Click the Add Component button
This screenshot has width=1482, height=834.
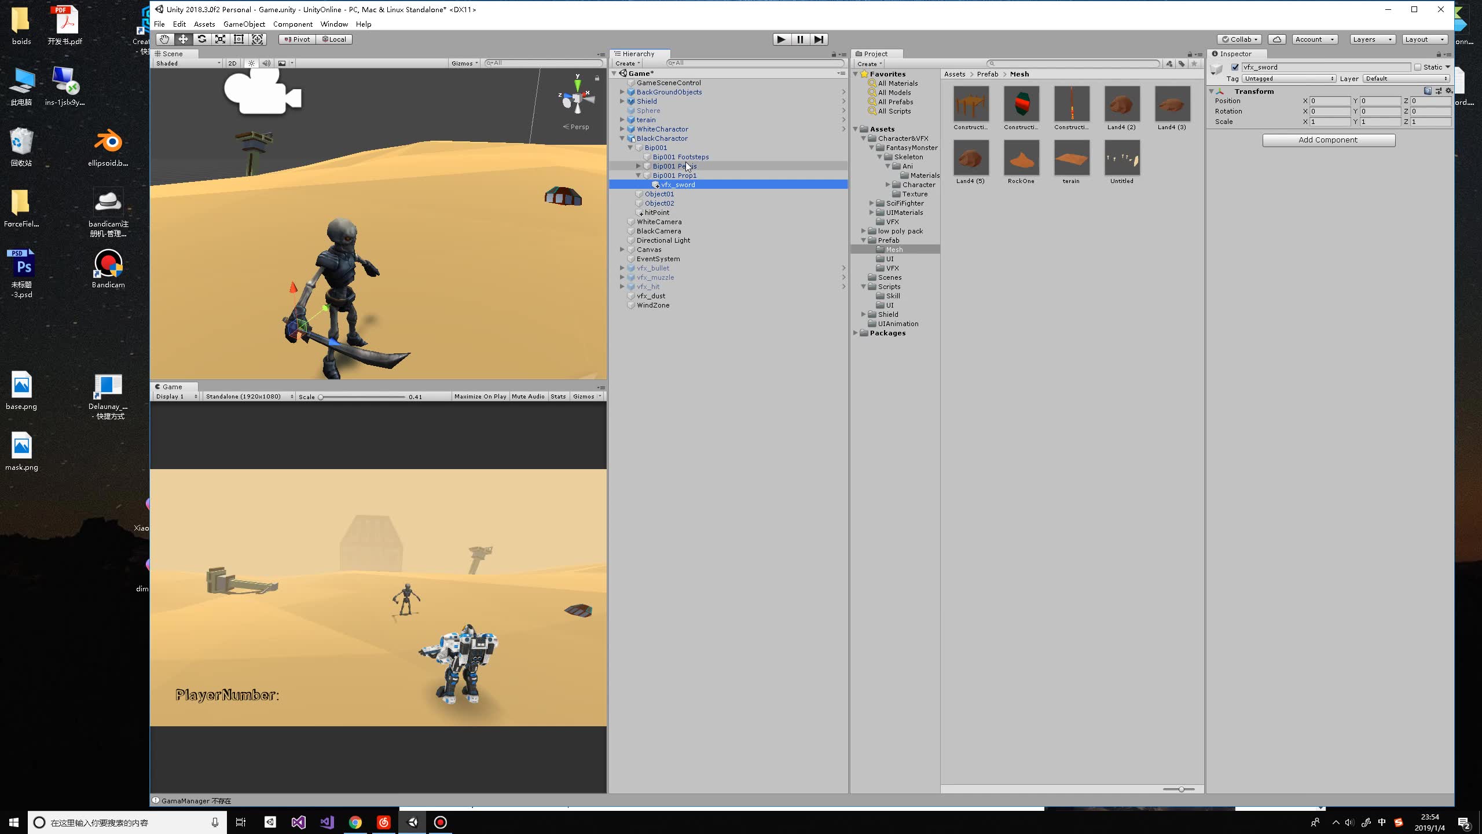[x=1329, y=140]
